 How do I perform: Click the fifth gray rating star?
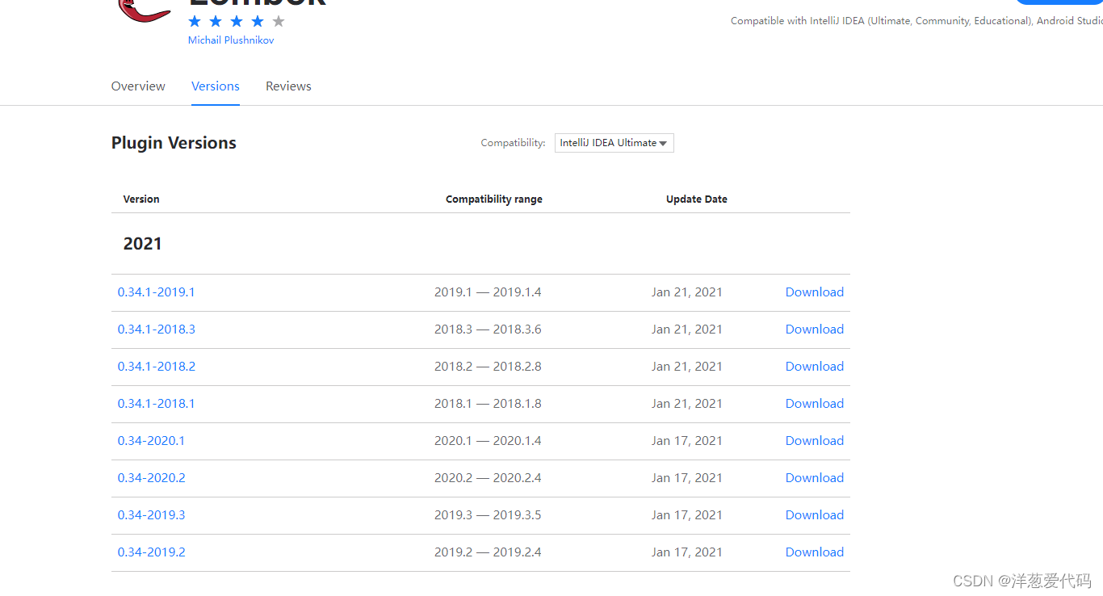pos(279,21)
